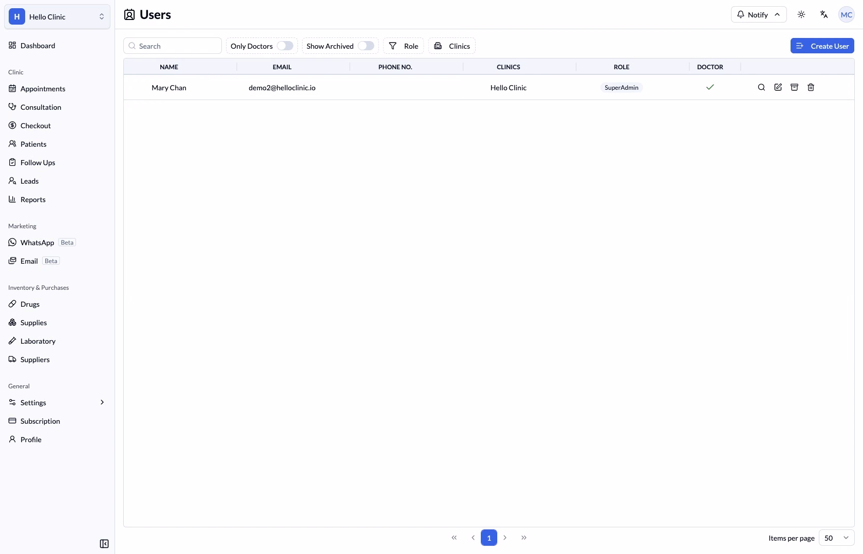
Task: Sort by the NAME column header
Action: [169, 67]
